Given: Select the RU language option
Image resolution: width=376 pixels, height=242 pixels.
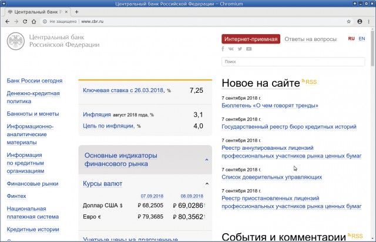Looking at the screenshot, I should tap(351, 39).
